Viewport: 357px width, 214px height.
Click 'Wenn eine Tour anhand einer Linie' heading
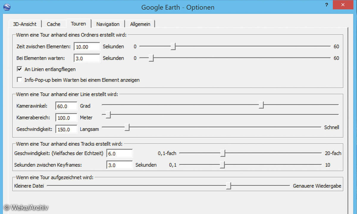67,94
